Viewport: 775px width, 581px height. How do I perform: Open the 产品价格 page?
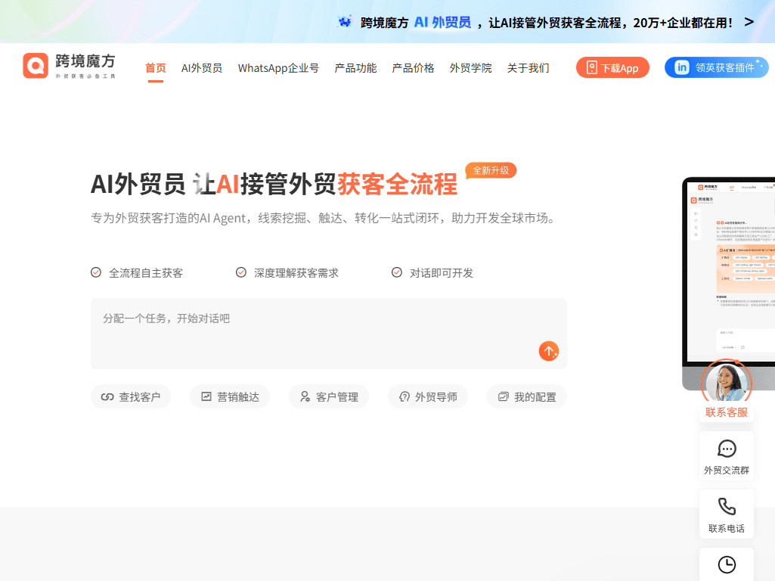[413, 68]
